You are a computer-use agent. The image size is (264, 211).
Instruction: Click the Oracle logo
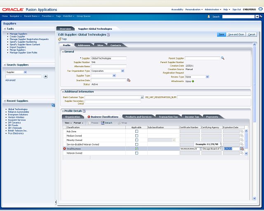[x=13, y=9]
